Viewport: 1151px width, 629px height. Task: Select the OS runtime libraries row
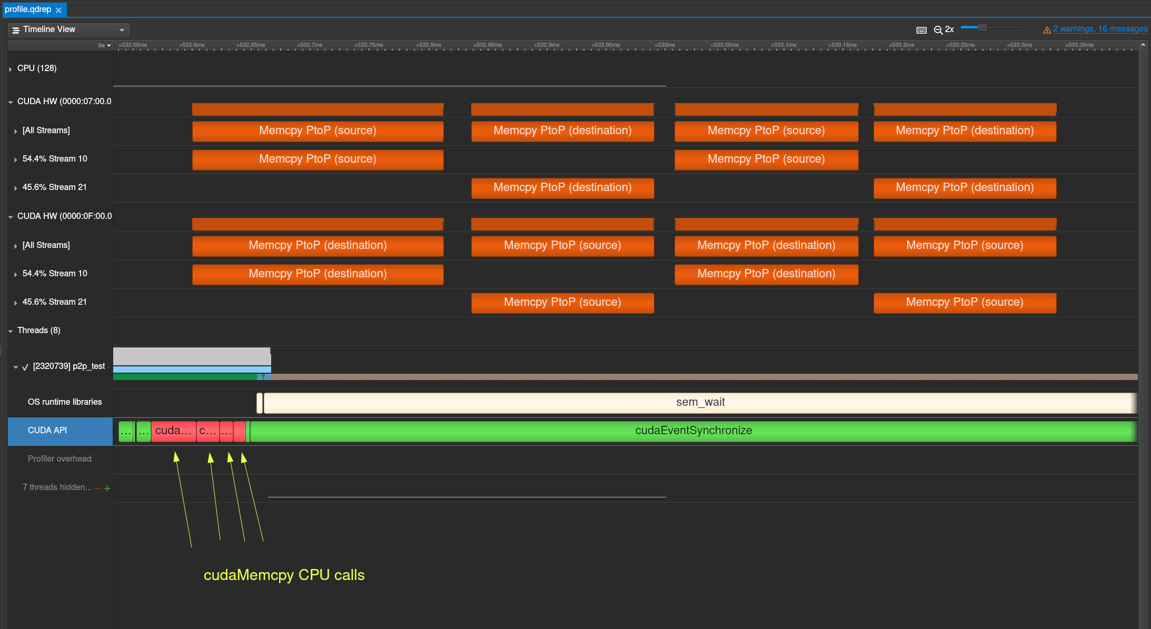65,402
